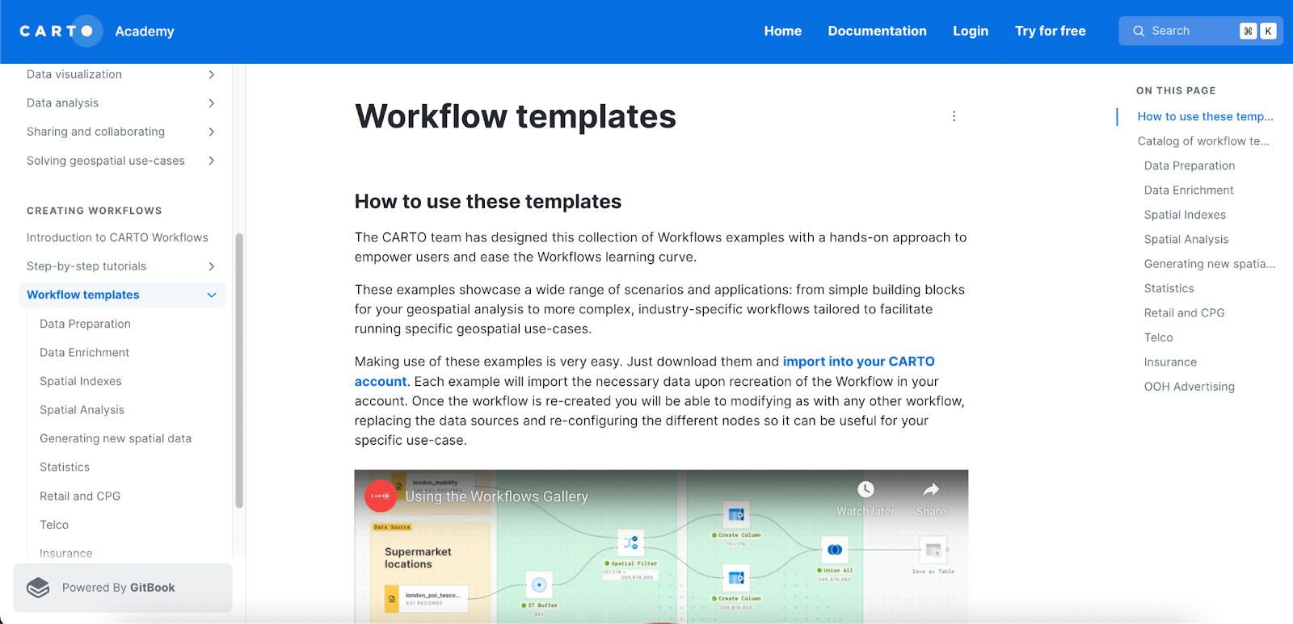Click the left sidebar scrollbar

click(239, 371)
